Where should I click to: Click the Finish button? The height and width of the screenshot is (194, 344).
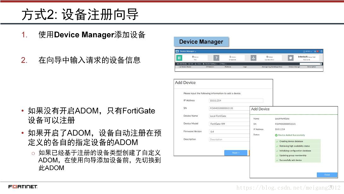pyautogui.click(x=327, y=175)
